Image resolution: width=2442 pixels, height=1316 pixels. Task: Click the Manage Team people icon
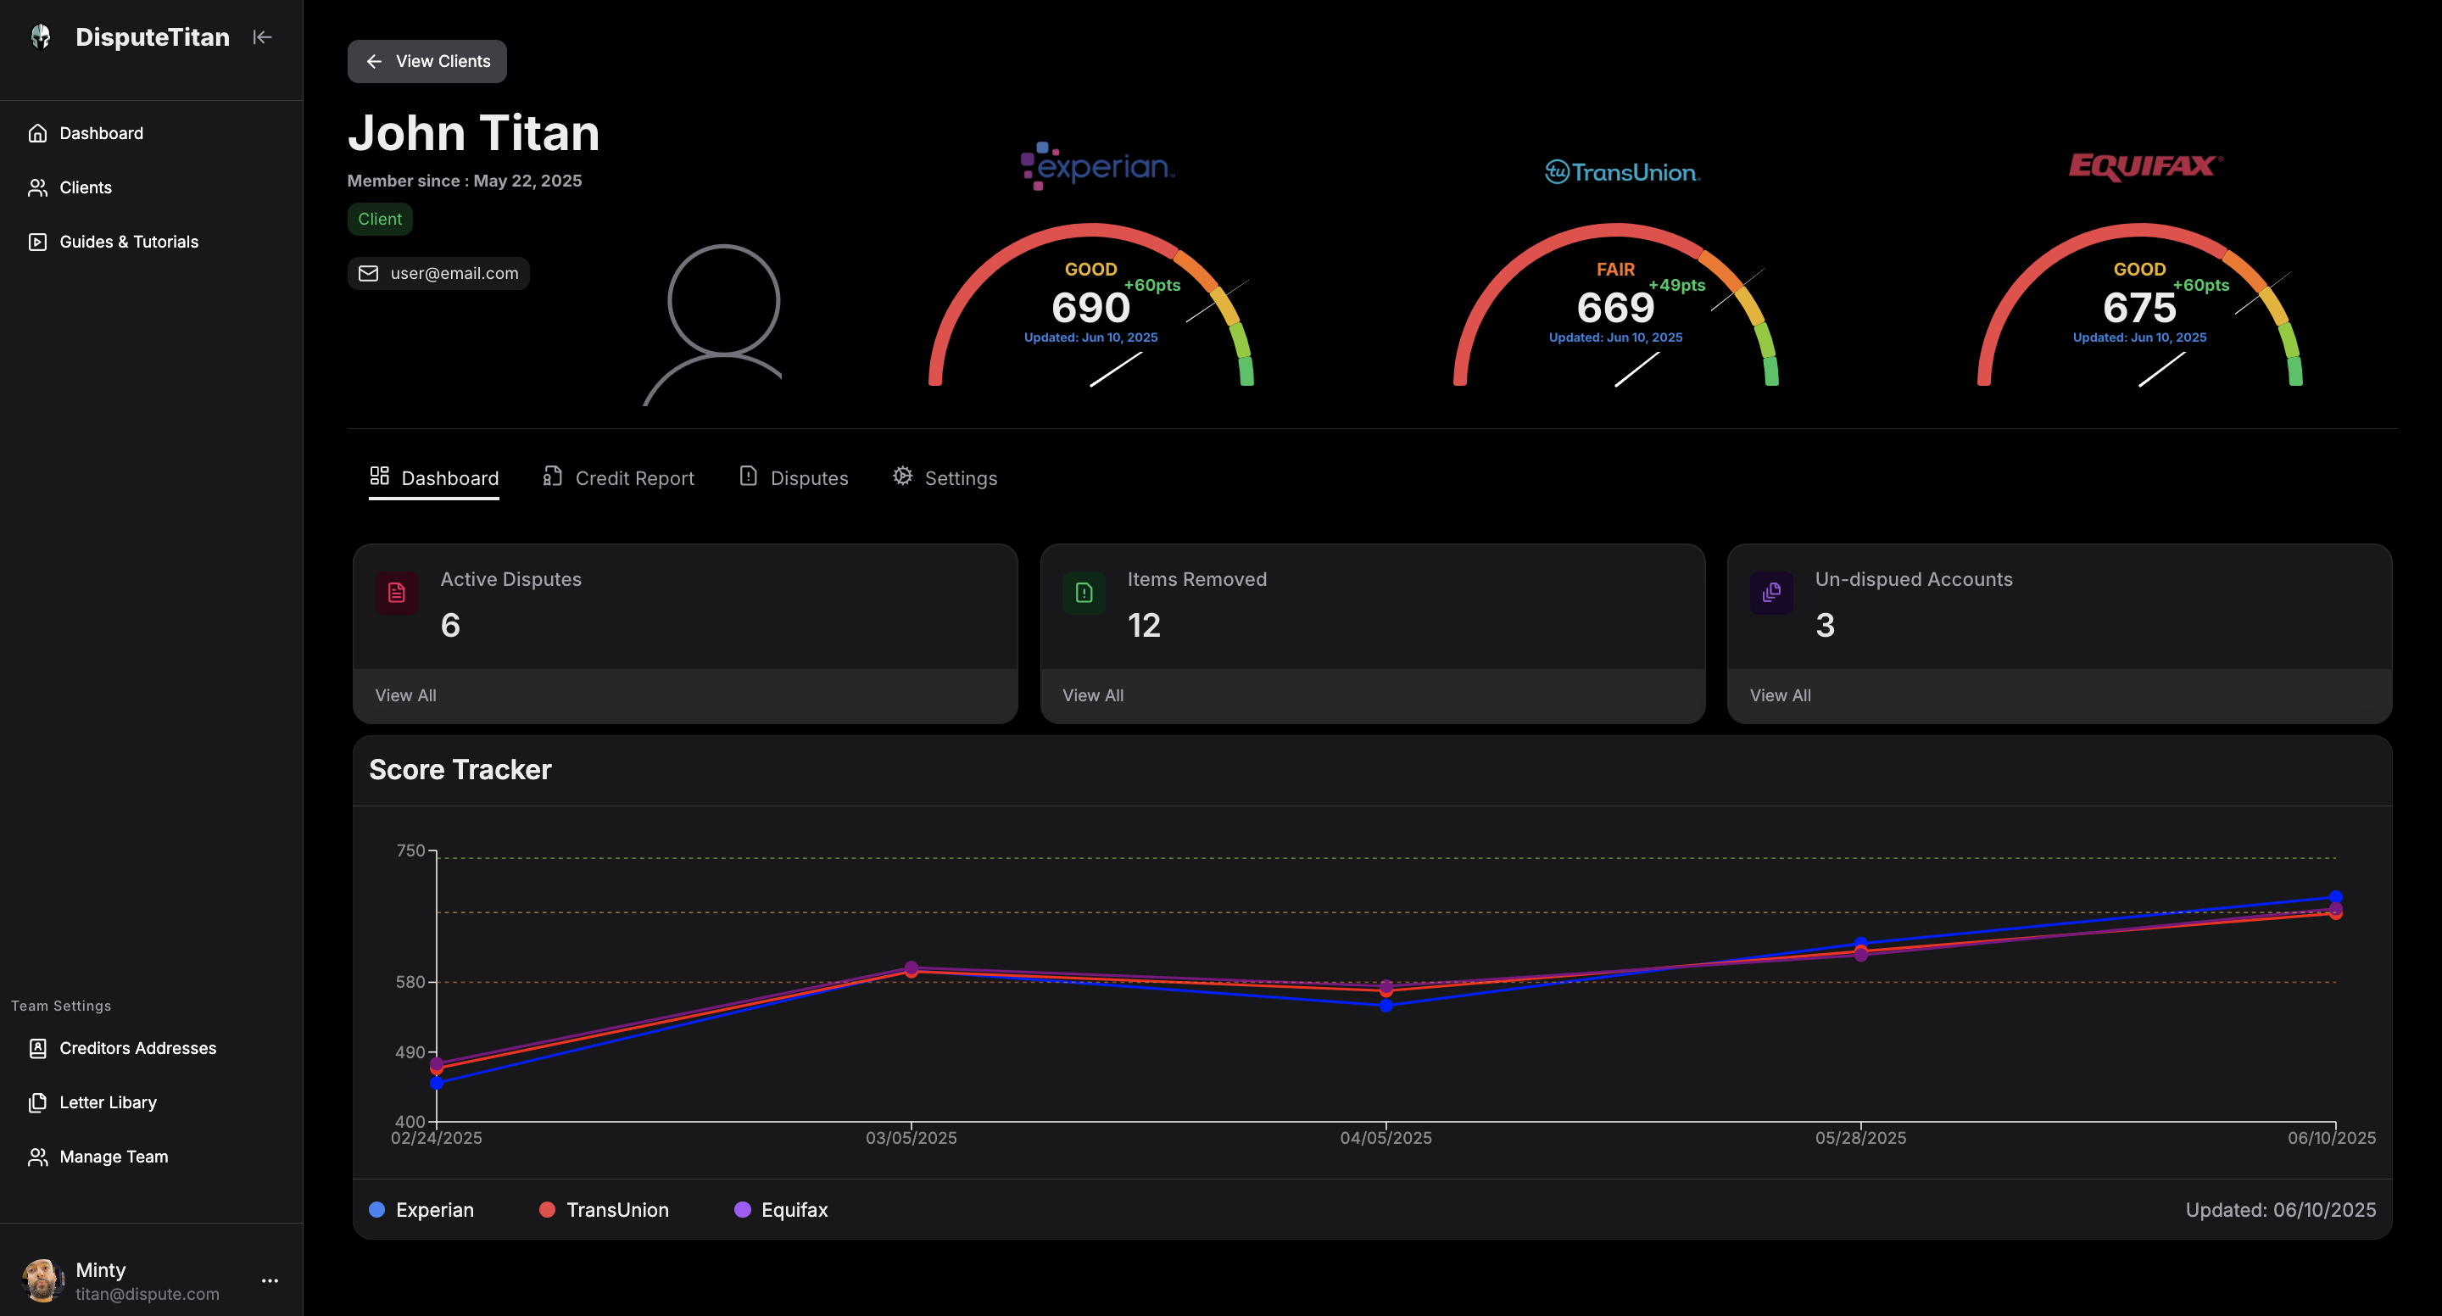tap(38, 1157)
